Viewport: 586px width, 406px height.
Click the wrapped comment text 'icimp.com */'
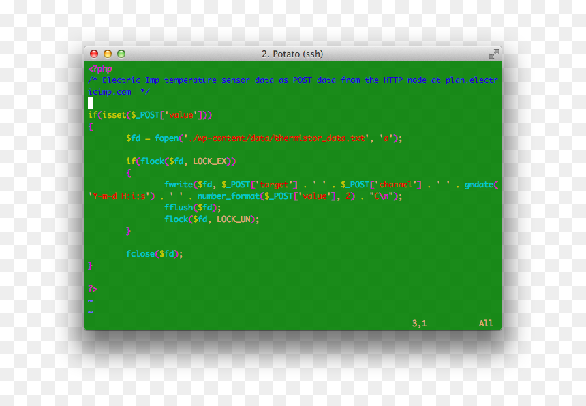[x=119, y=92]
